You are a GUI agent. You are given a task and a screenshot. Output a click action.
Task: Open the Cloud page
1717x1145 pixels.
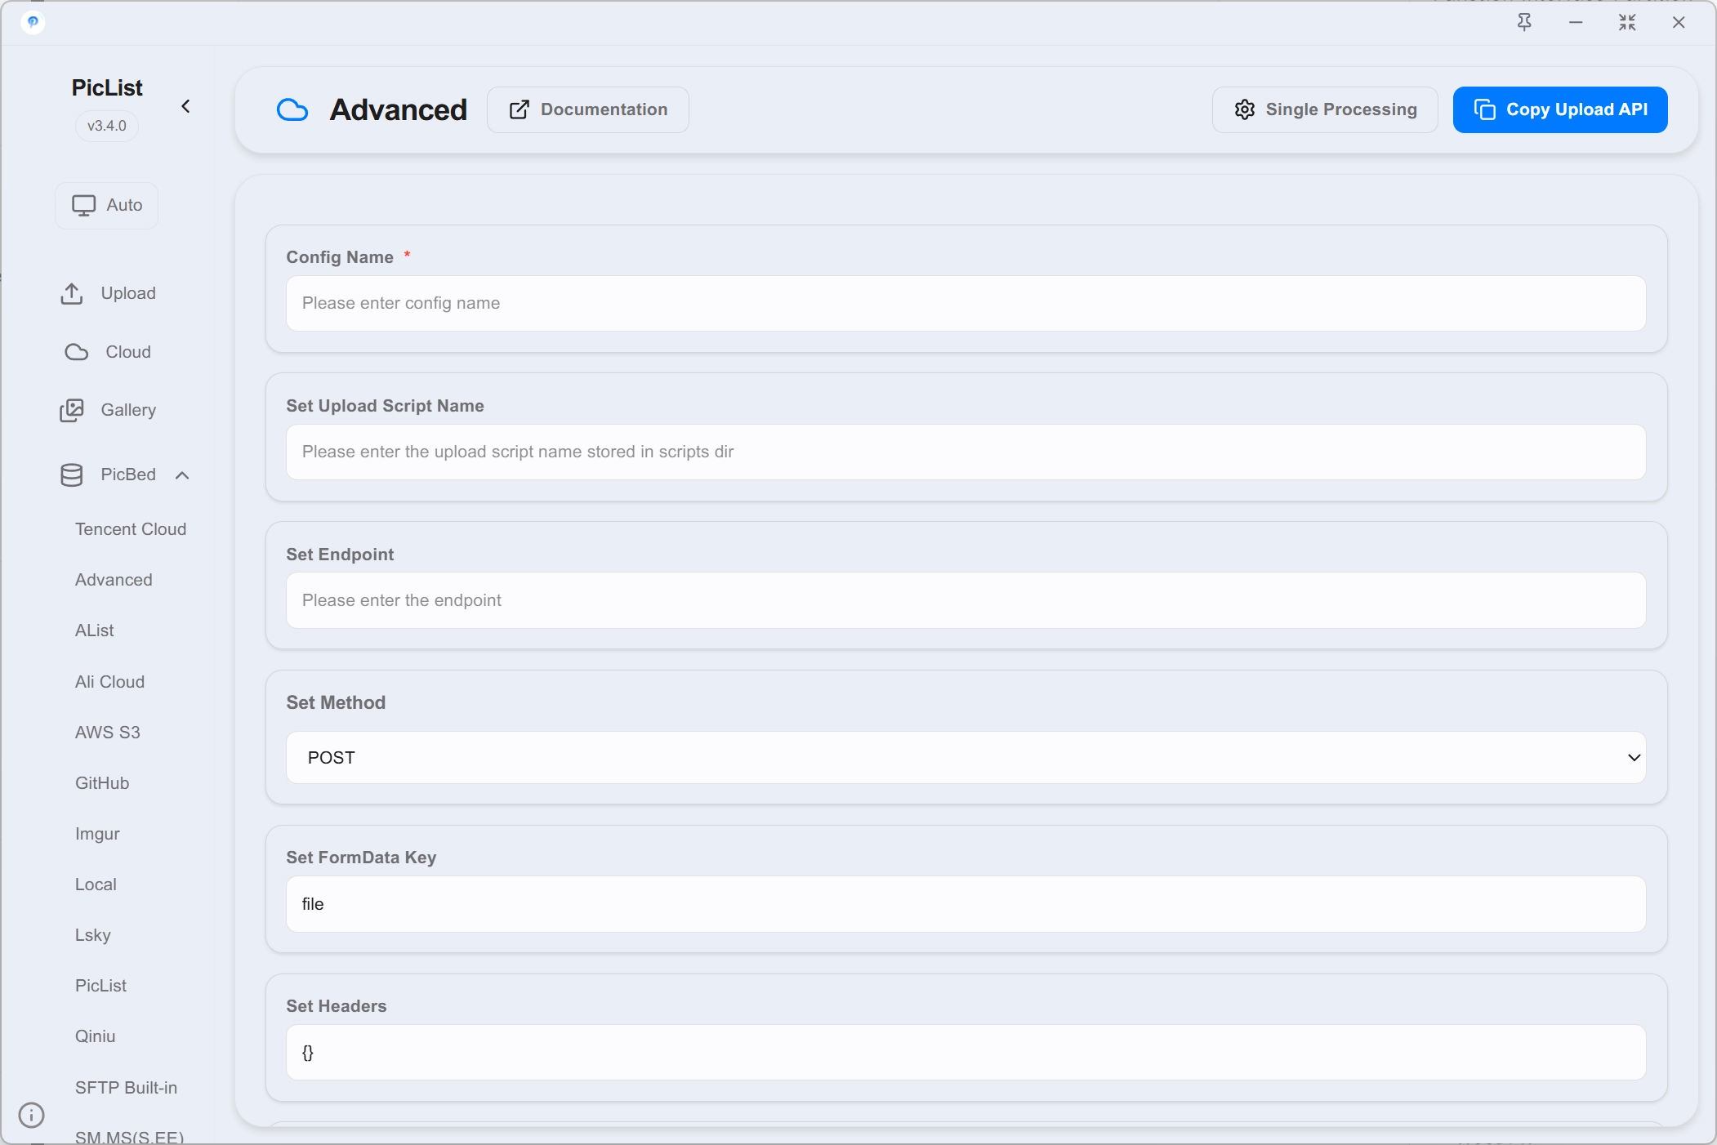(x=108, y=352)
